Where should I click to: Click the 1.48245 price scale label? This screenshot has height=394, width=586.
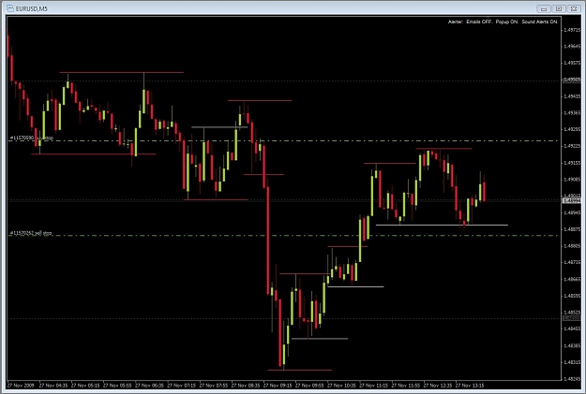572,379
